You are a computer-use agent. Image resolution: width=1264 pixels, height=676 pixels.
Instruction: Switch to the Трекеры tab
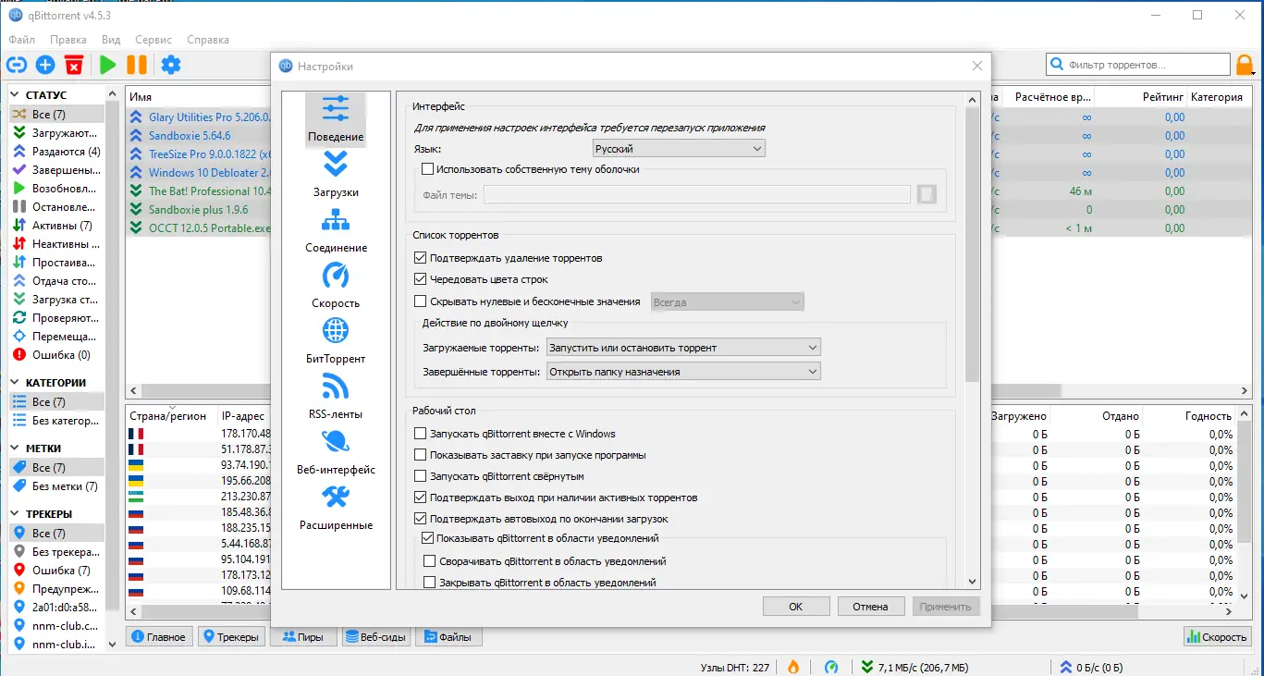230,637
